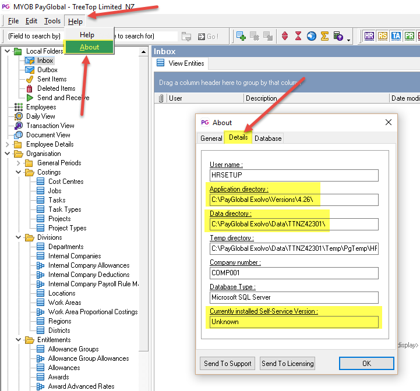Click the tree panel scroll-up arrow
The image size is (420, 391).
[143, 51]
